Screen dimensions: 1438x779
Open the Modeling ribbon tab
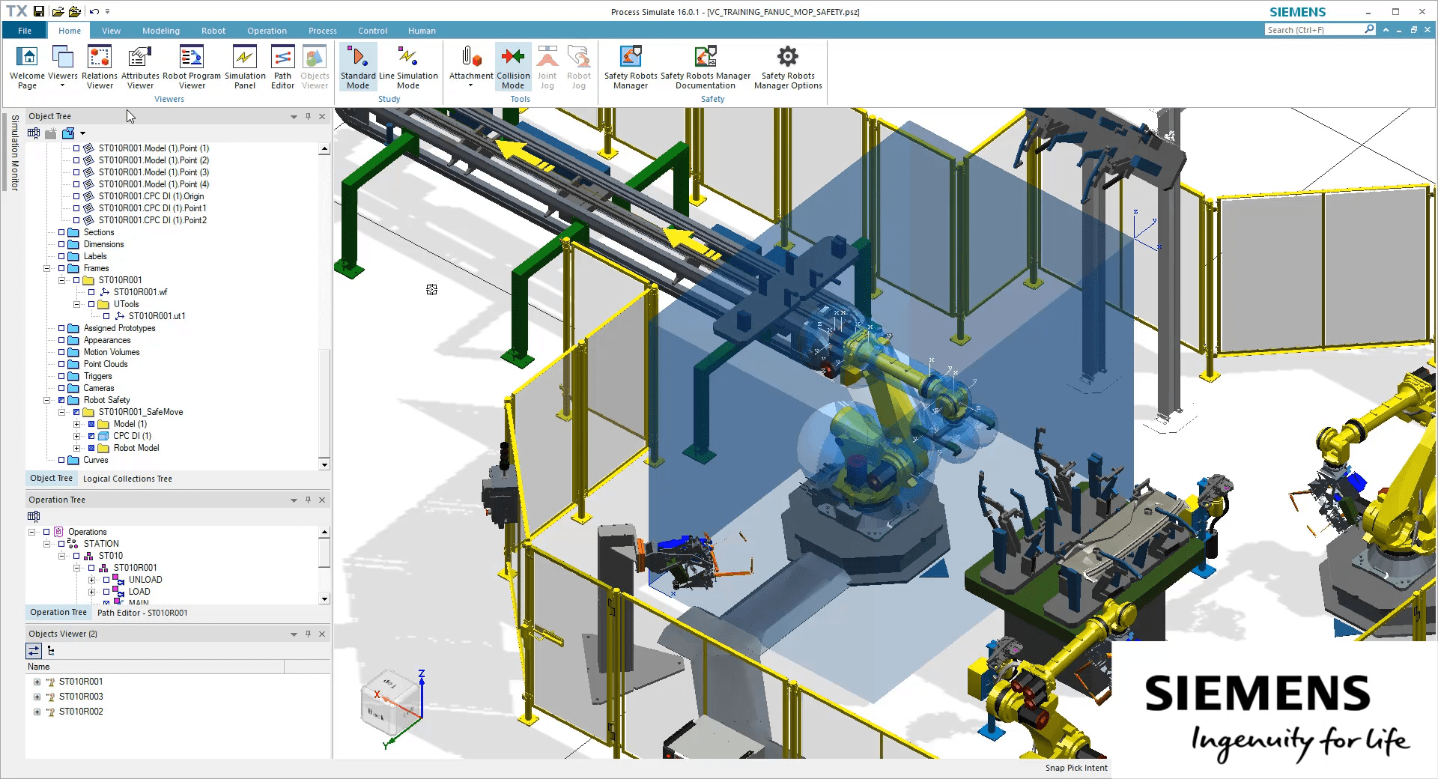[x=160, y=31]
